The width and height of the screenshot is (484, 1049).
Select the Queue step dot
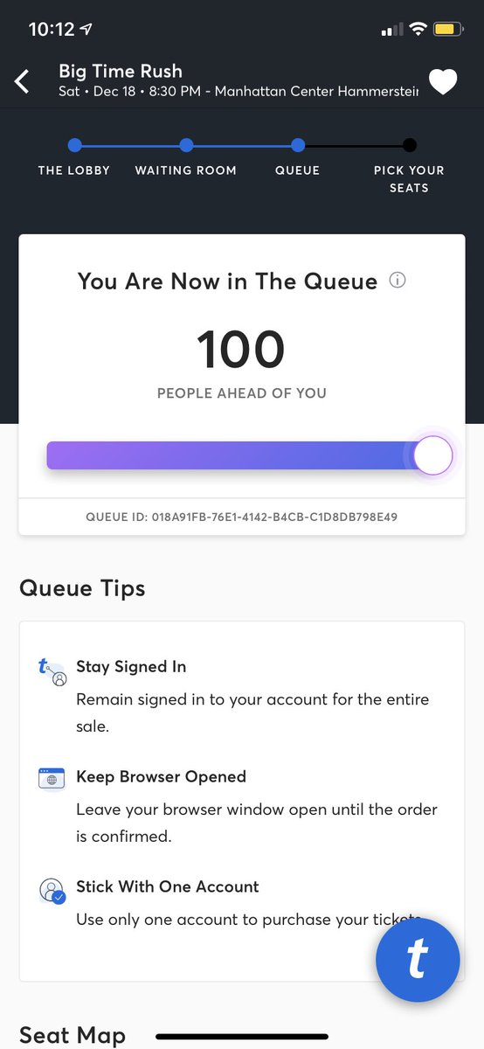coord(298,145)
